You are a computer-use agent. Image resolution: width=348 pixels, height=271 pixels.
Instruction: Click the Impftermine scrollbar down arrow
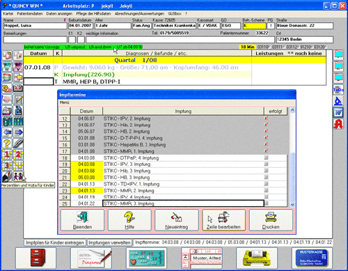[x=292, y=204]
